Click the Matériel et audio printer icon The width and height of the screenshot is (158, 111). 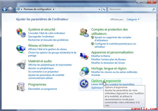(21, 65)
